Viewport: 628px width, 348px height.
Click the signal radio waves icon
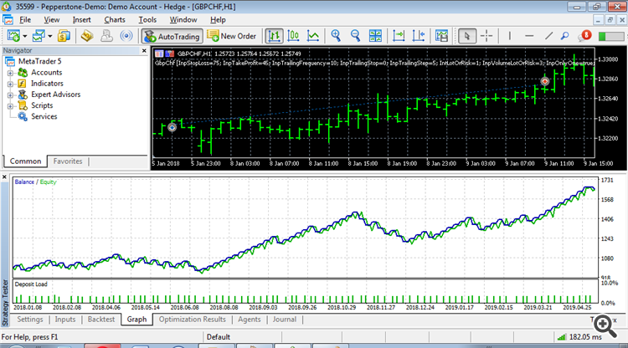point(126,36)
